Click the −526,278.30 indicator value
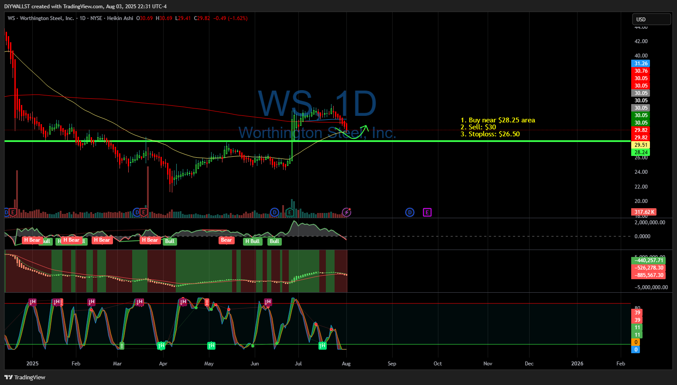Screen dimensions: 677x385 (x=648, y=268)
